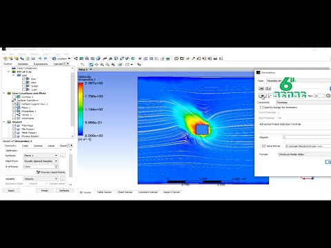
Task: Step to previous frame in Animation dialog
Action: (268, 88)
